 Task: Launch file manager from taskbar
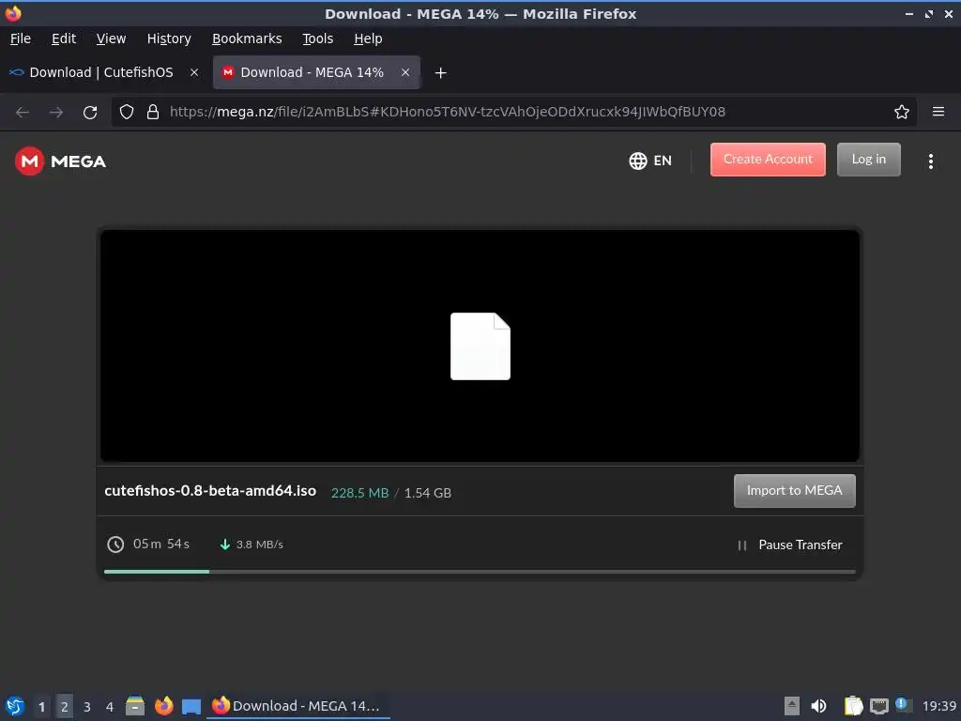click(135, 706)
